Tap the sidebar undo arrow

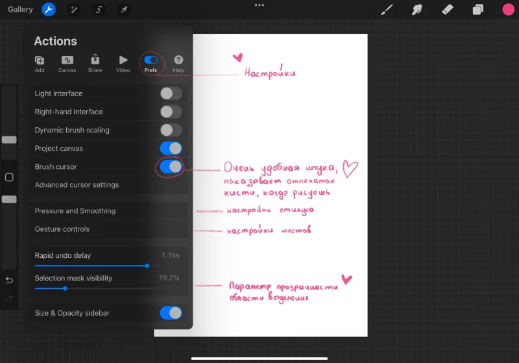tap(9, 281)
